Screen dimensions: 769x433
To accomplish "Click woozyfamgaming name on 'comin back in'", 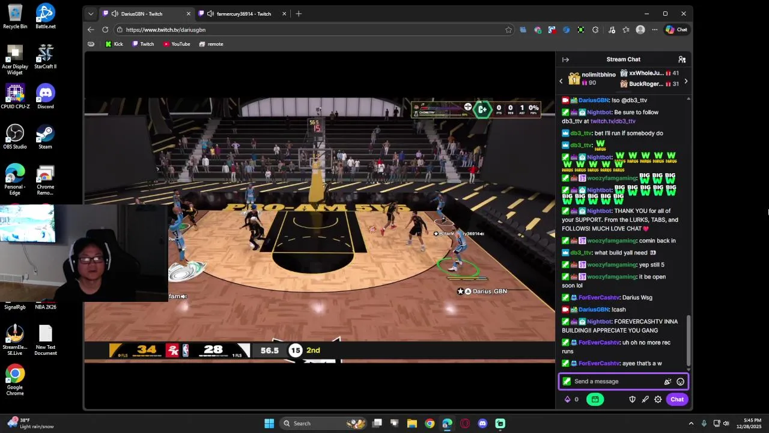I will point(612,241).
